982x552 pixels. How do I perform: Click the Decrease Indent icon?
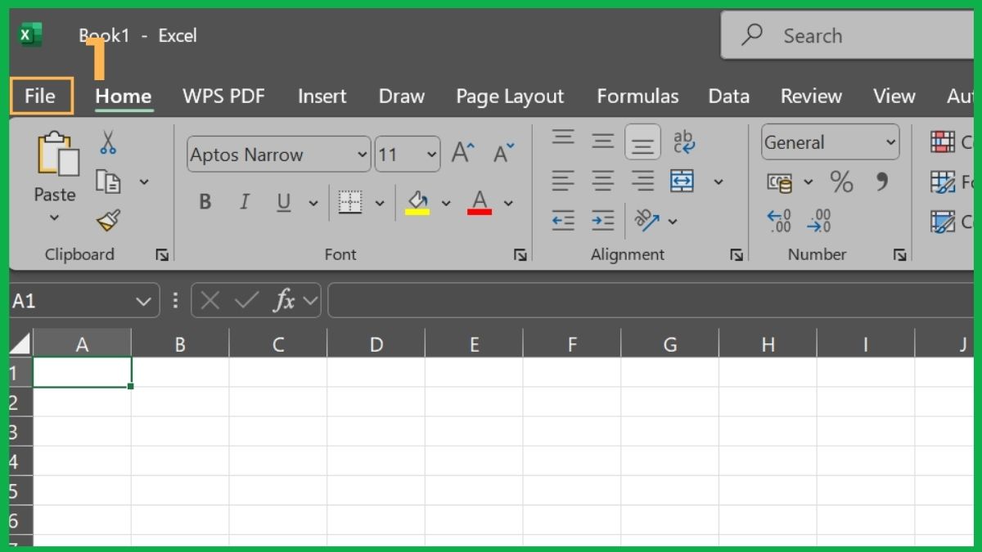(563, 221)
